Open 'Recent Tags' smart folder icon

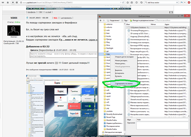tap(105, 117)
